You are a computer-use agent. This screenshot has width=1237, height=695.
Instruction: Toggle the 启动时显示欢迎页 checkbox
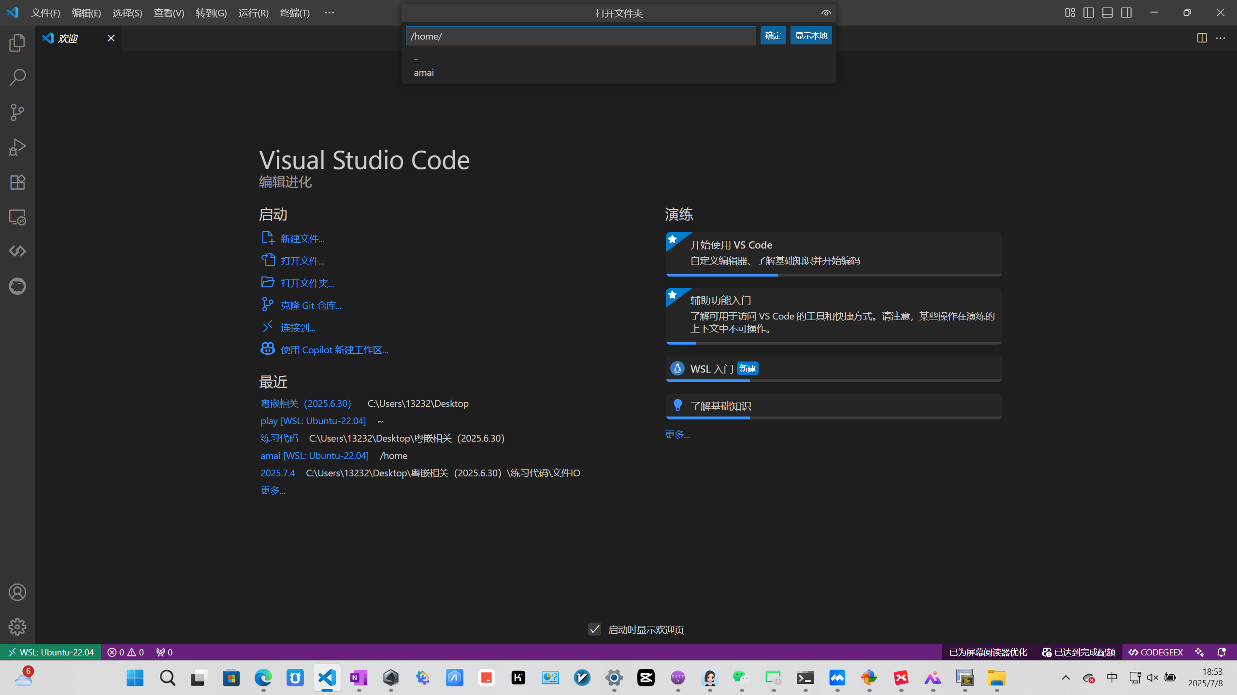[594, 629]
